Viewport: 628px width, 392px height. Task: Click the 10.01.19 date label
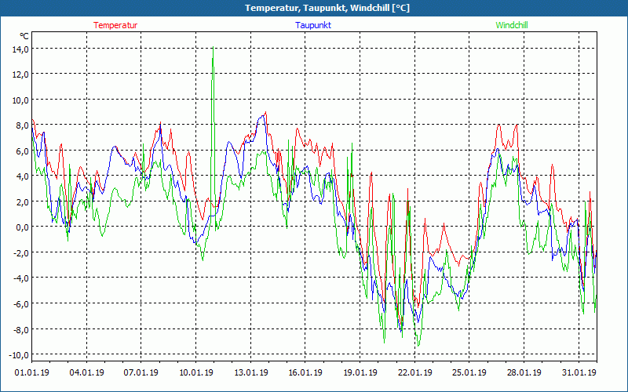click(195, 372)
